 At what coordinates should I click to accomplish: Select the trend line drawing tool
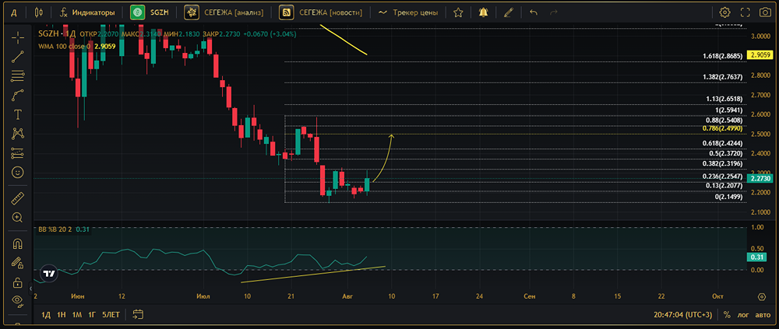[x=18, y=57]
